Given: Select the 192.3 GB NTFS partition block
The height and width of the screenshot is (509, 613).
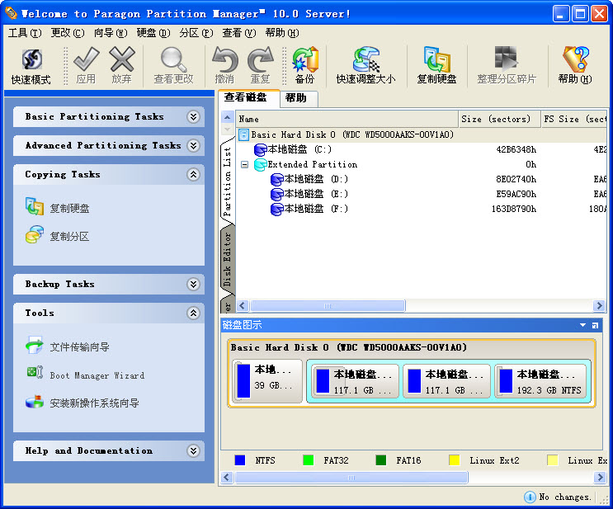Looking at the screenshot, I should point(542,382).
